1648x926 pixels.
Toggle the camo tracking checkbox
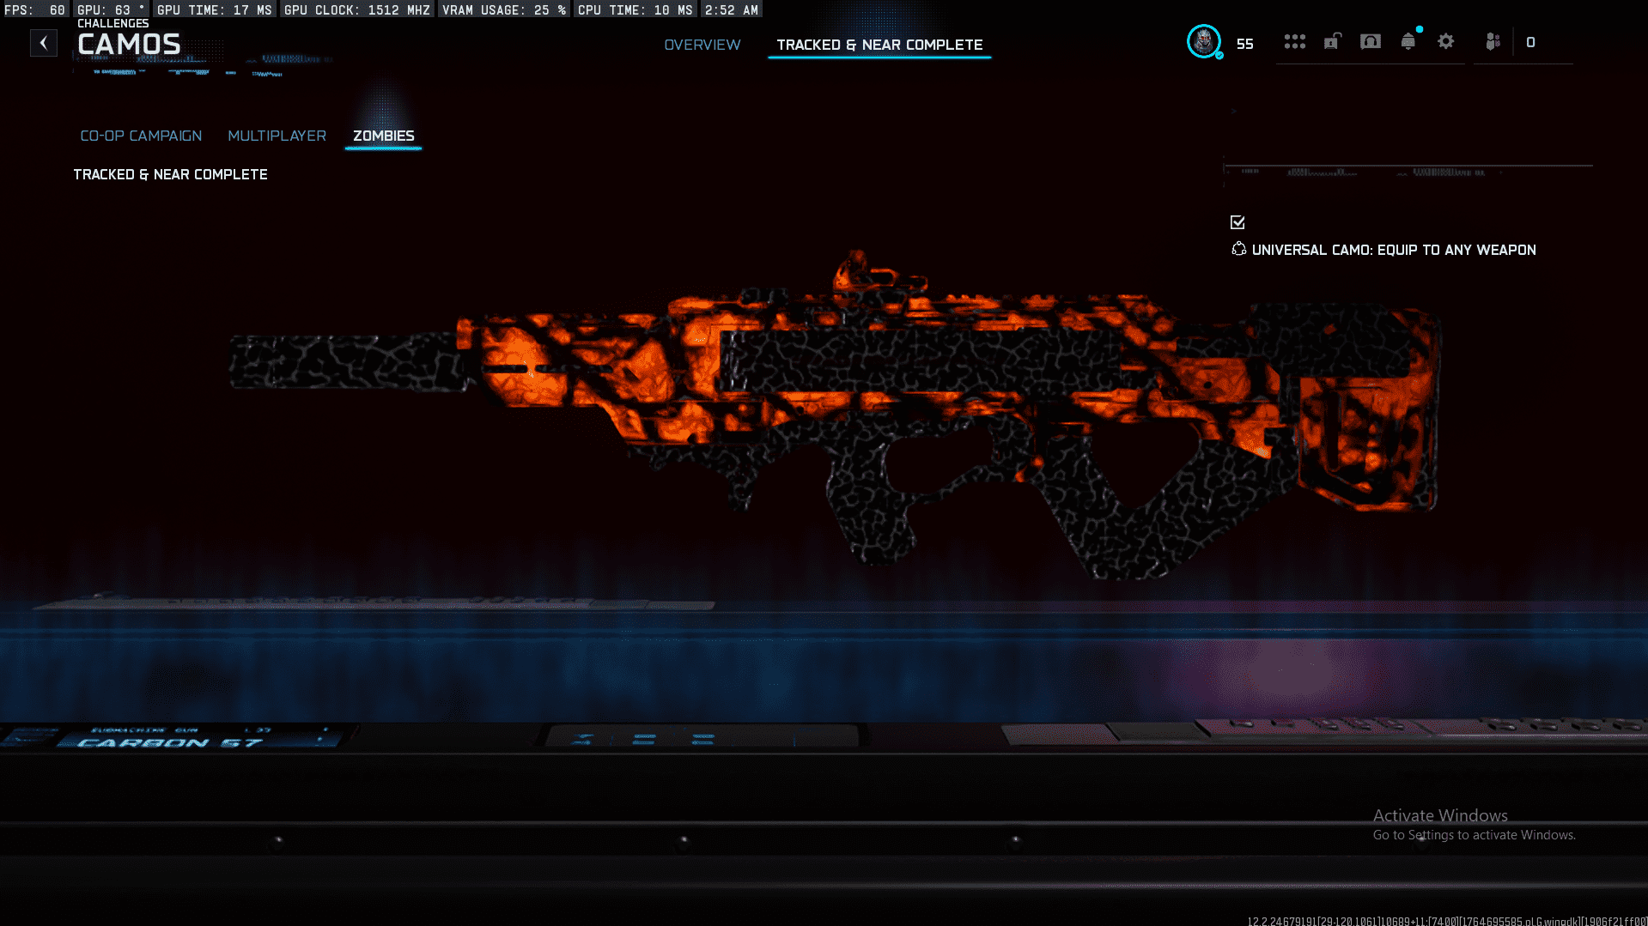tap(1238, 222)
